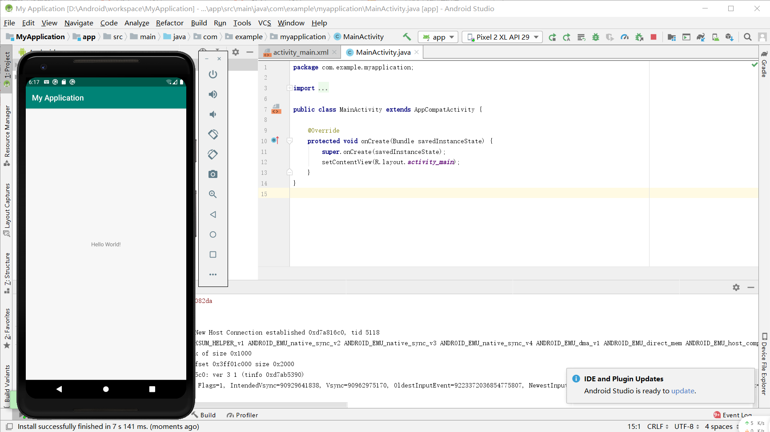
Task: Open Pixel 2 XL API 29 device dropdown
Action: pos(502,37)
